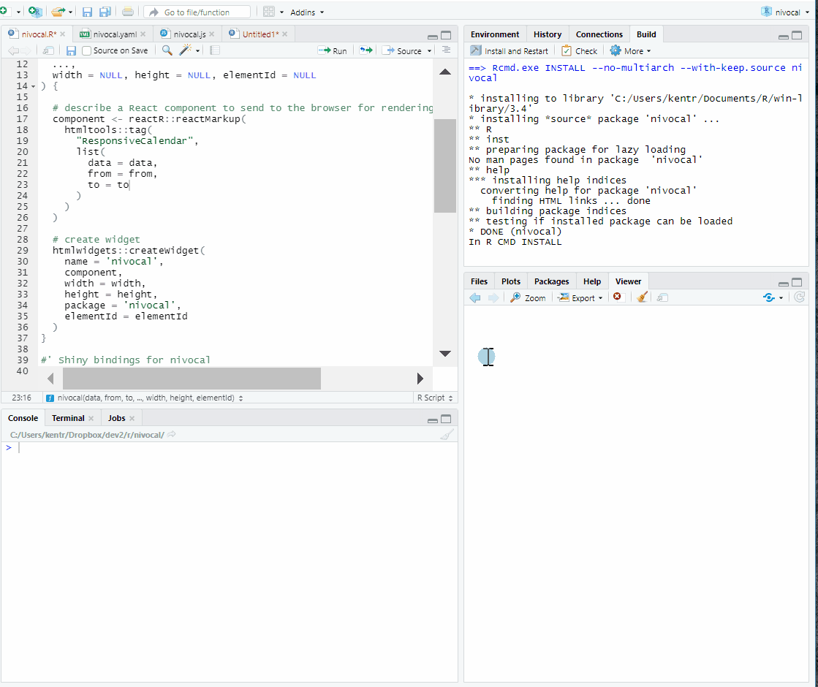Expand the recent files dropdown arrow
818x687 pixels.
[70, 12]
